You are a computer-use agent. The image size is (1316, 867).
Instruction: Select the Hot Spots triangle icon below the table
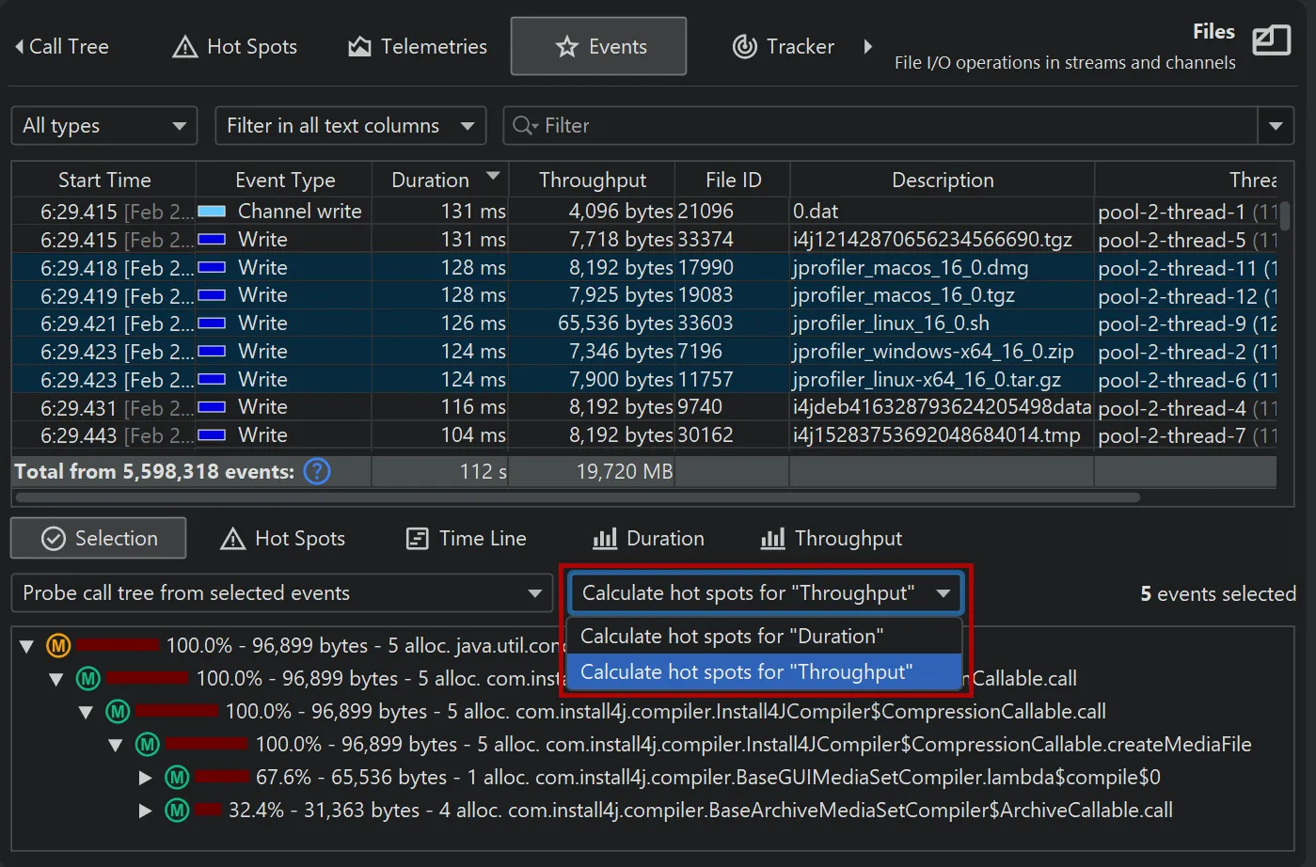tap(231, 538)
